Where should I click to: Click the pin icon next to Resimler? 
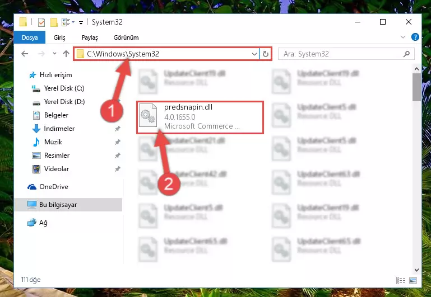pyautogui.click(x=117, y=155)
